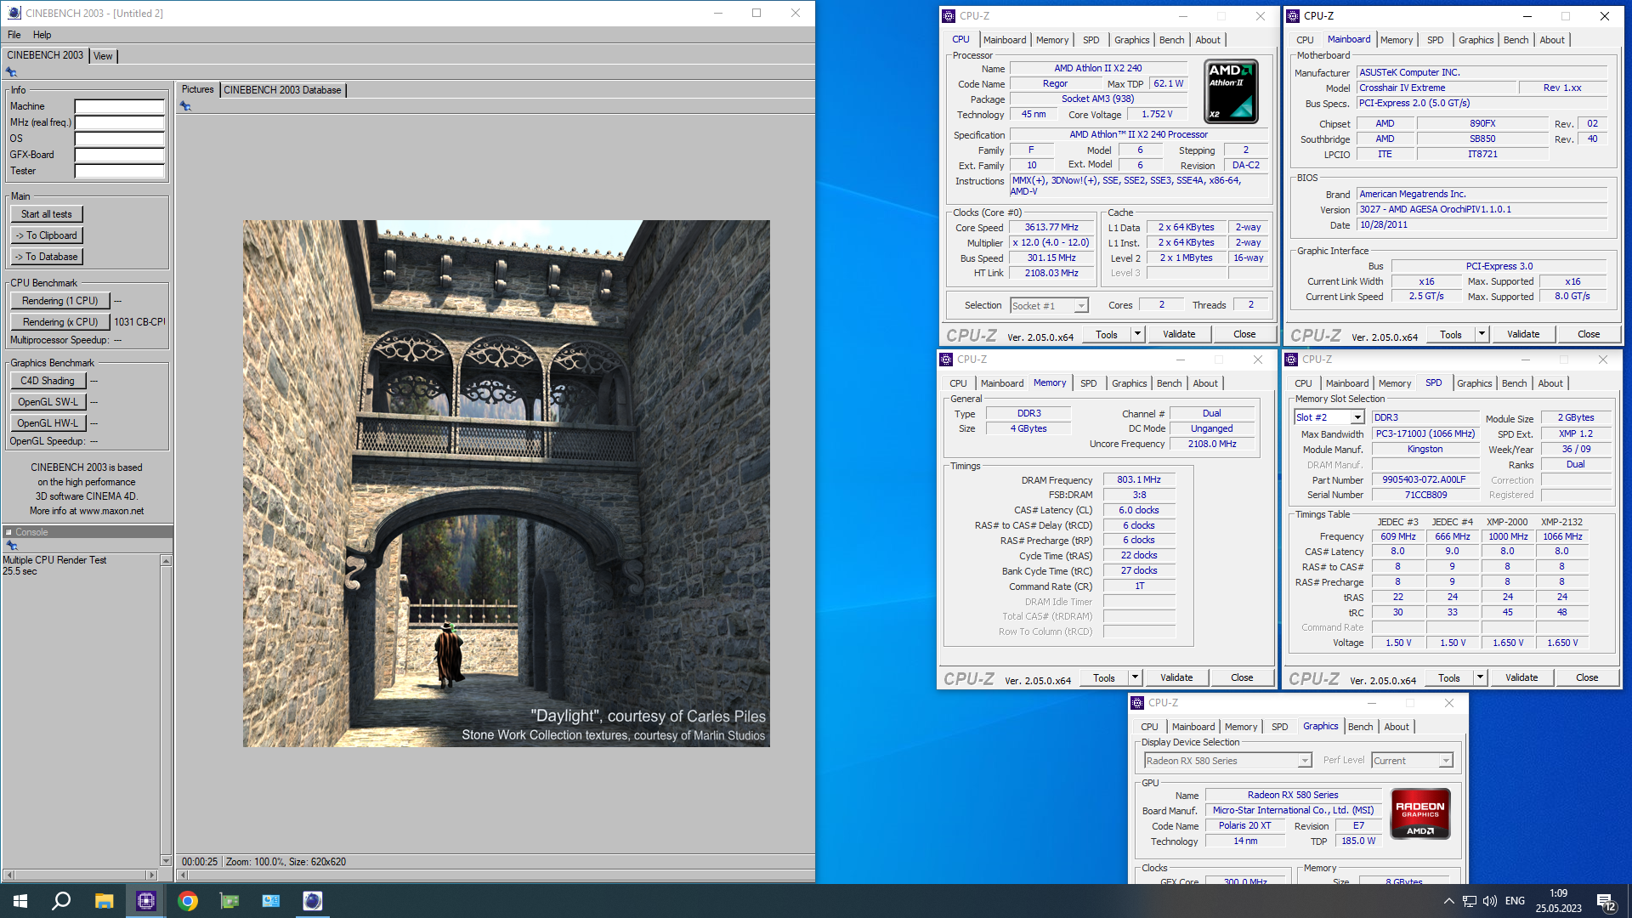Switch to the View tab in Cinebench

[x=103, y=56]
